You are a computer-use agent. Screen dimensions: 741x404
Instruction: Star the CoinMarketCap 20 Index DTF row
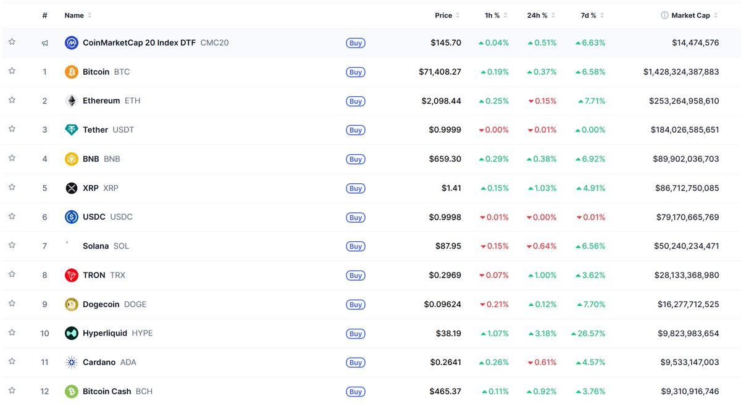(x=12, y=42)
